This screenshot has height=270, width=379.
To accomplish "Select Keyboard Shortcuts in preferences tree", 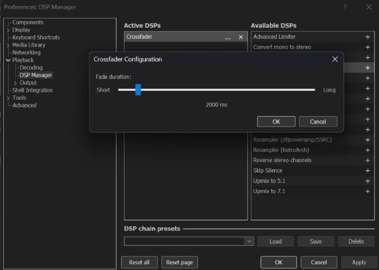I will [36, 37].
